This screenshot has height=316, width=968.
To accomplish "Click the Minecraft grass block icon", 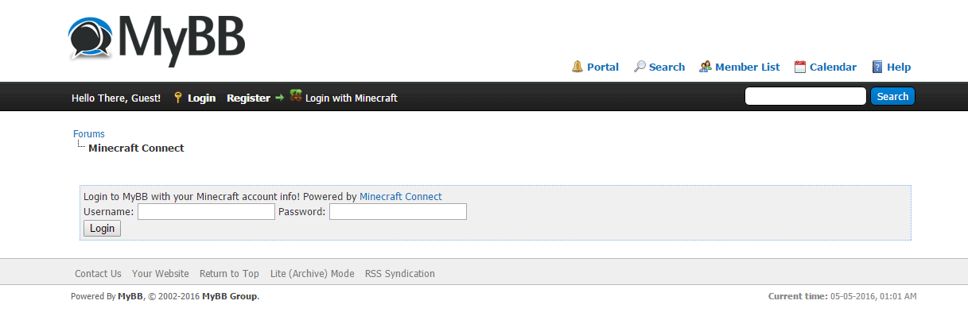I will [x=295, y=95].
